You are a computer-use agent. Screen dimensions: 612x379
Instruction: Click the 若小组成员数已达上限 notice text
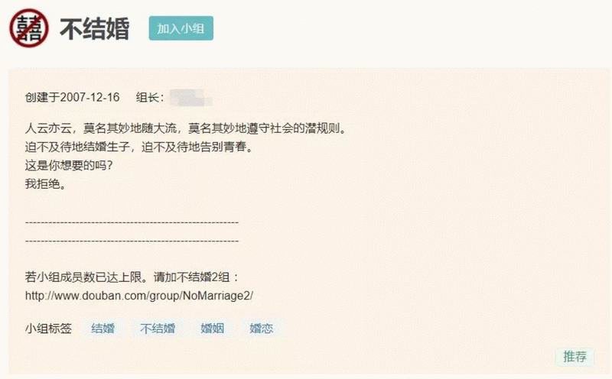pos(132,277)
